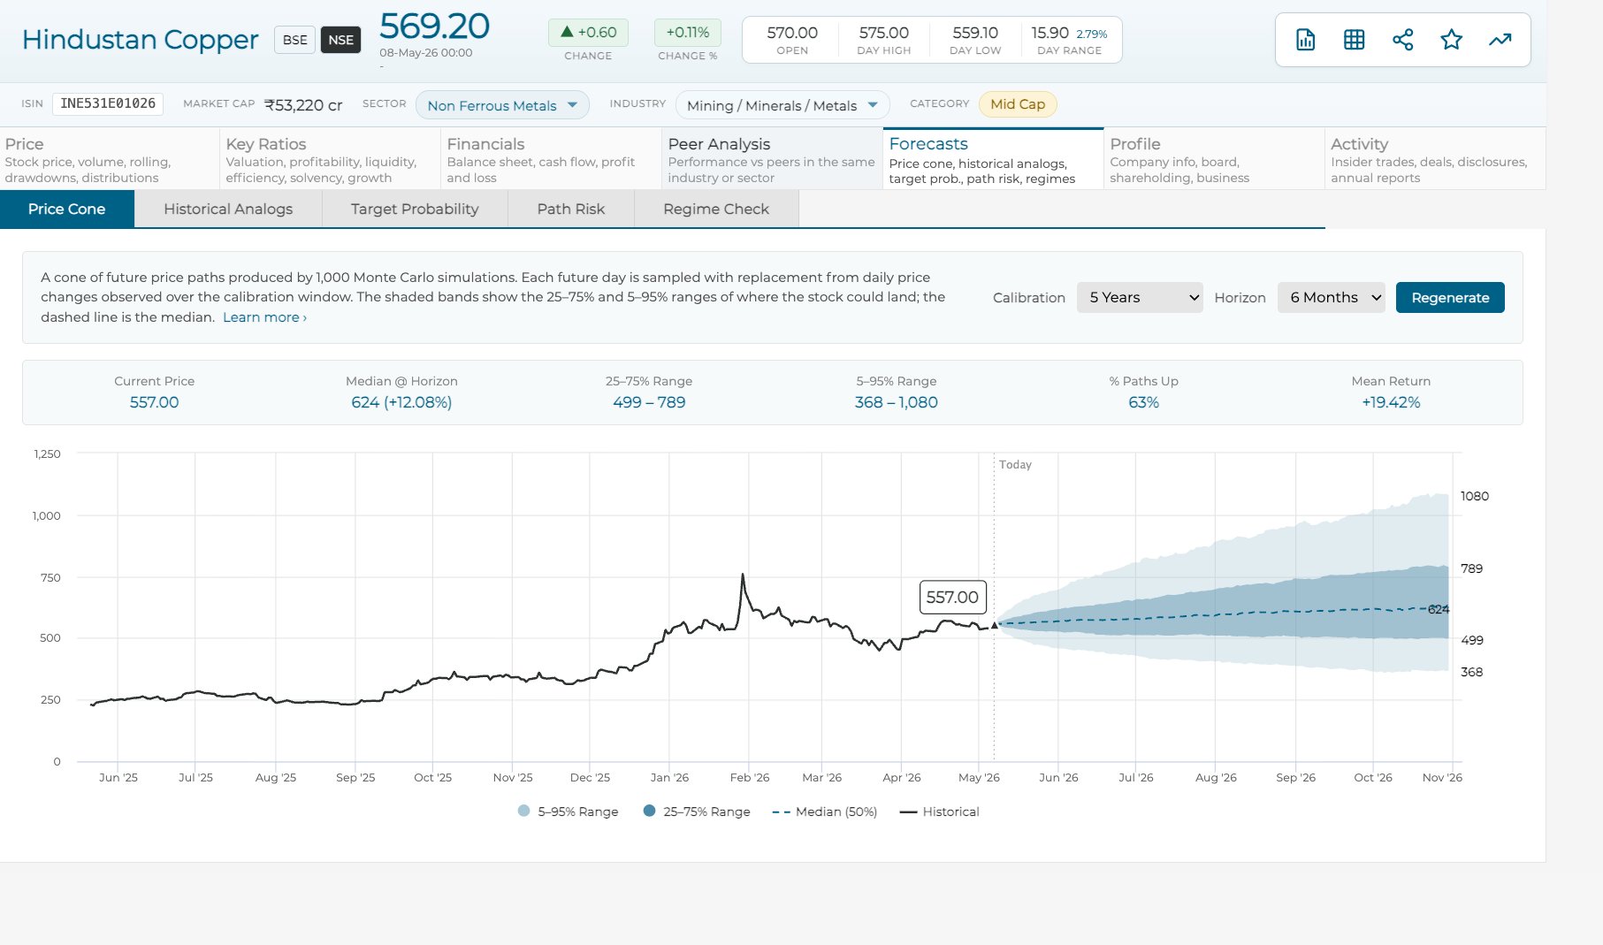1603x945 pixels.
Task: Click the 557.00 price marker triangle
Action: click(x=994, y=625)
